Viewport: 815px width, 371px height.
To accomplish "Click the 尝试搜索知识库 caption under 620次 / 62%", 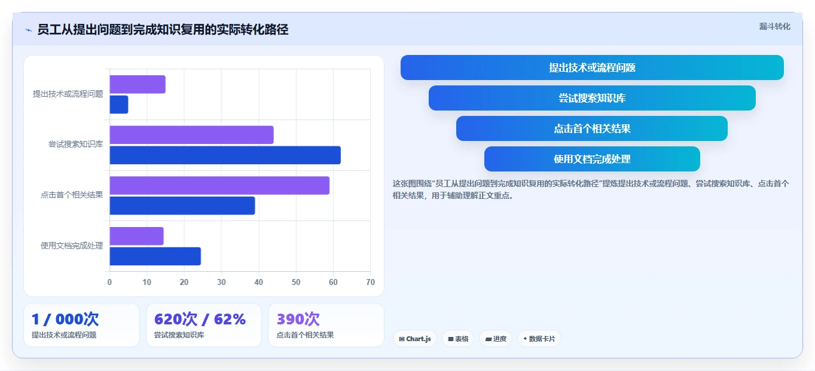I will click(179, 335).
